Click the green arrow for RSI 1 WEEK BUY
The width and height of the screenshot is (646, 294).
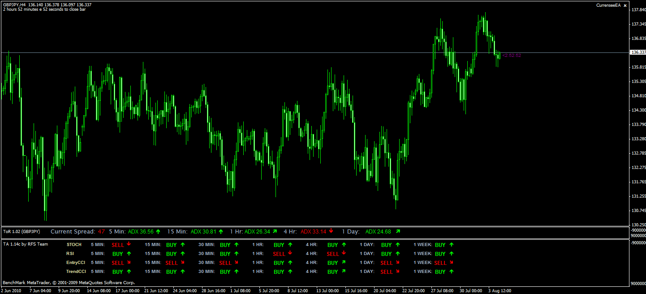point(451,254)
